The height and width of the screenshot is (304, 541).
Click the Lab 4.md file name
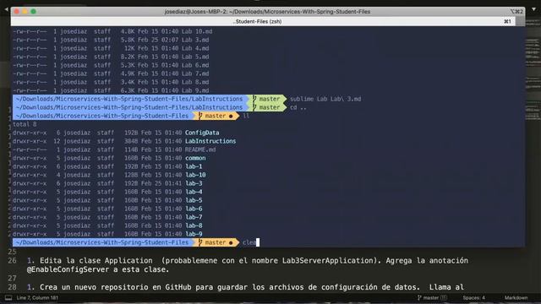[195, 48]
